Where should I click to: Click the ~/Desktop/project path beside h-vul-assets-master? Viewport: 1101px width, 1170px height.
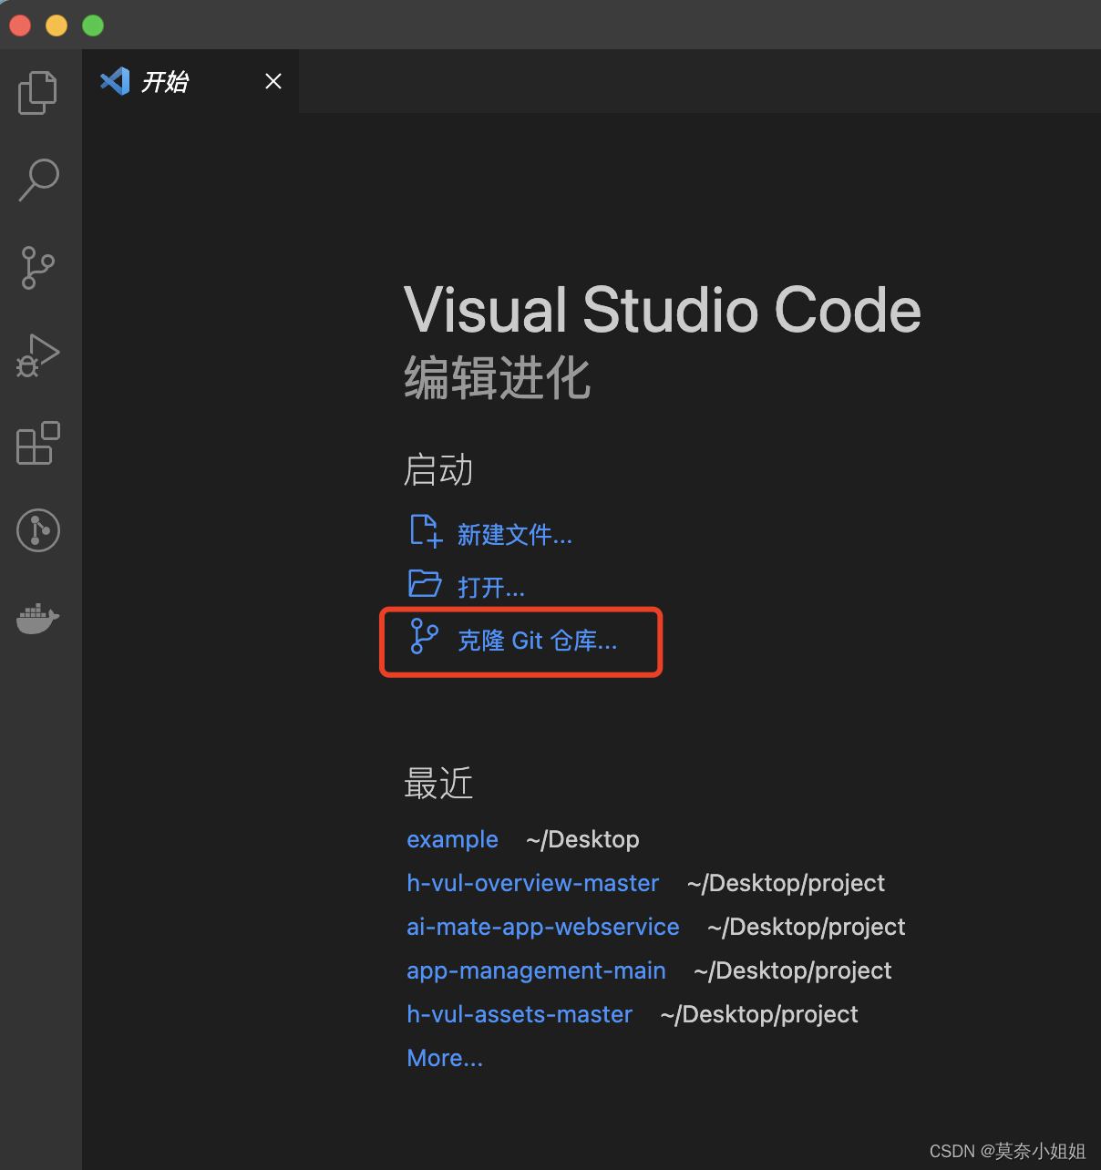pyautogui.click(x=759, y=1014)
